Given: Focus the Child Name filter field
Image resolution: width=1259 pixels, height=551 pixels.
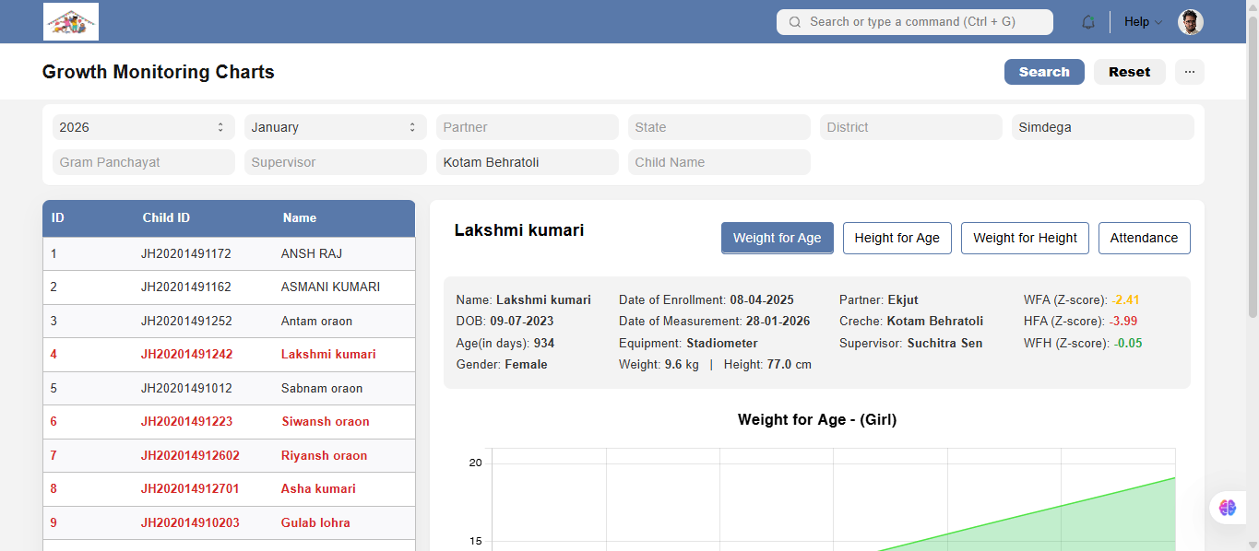Looking at the screenshot, I should tap(719, 162).
